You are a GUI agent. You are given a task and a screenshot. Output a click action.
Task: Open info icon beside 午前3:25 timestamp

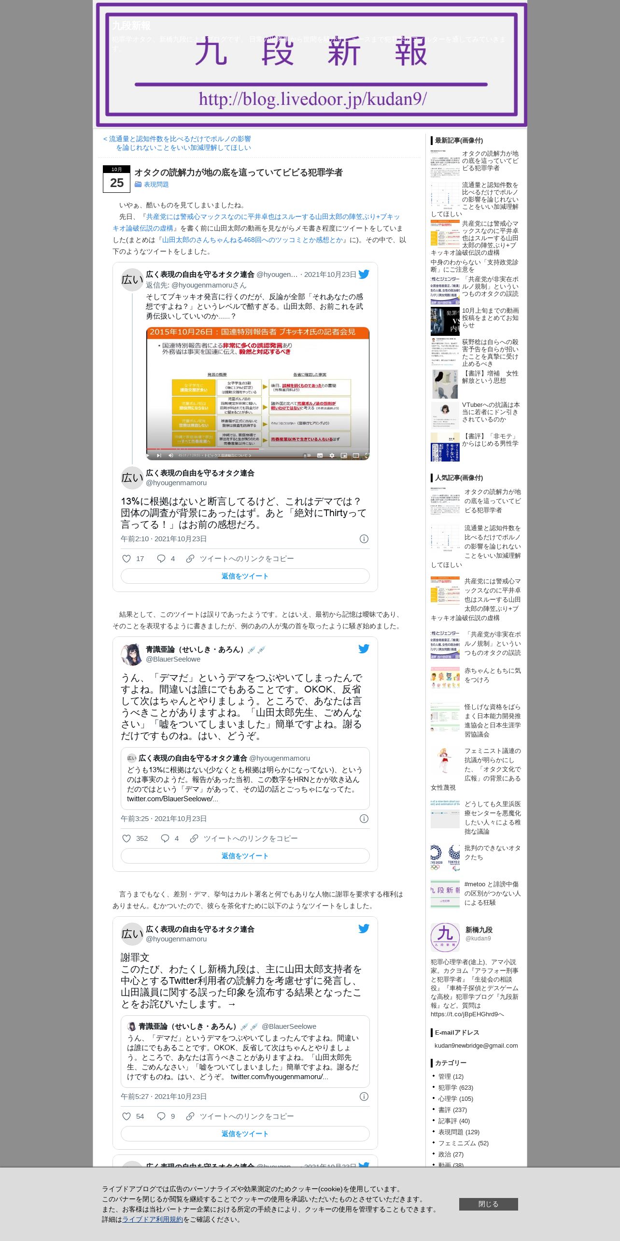pos(364,819)
